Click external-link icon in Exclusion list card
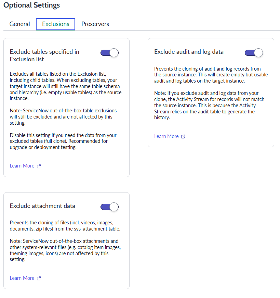280x298 pixels. click(x=39, y=166)
